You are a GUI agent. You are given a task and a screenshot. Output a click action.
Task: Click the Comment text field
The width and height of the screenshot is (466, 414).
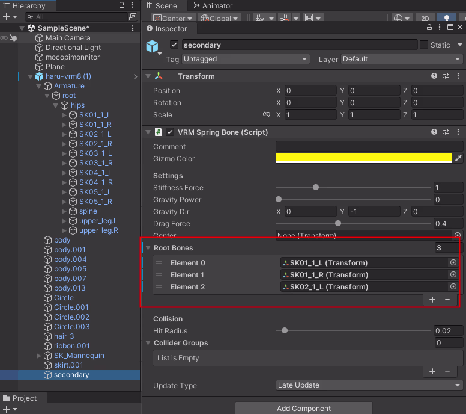pyautogui.click(x=369, y=147)
